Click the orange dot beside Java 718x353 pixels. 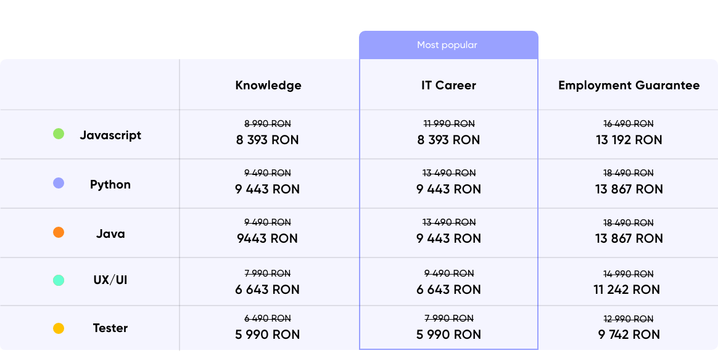(59, 232)
